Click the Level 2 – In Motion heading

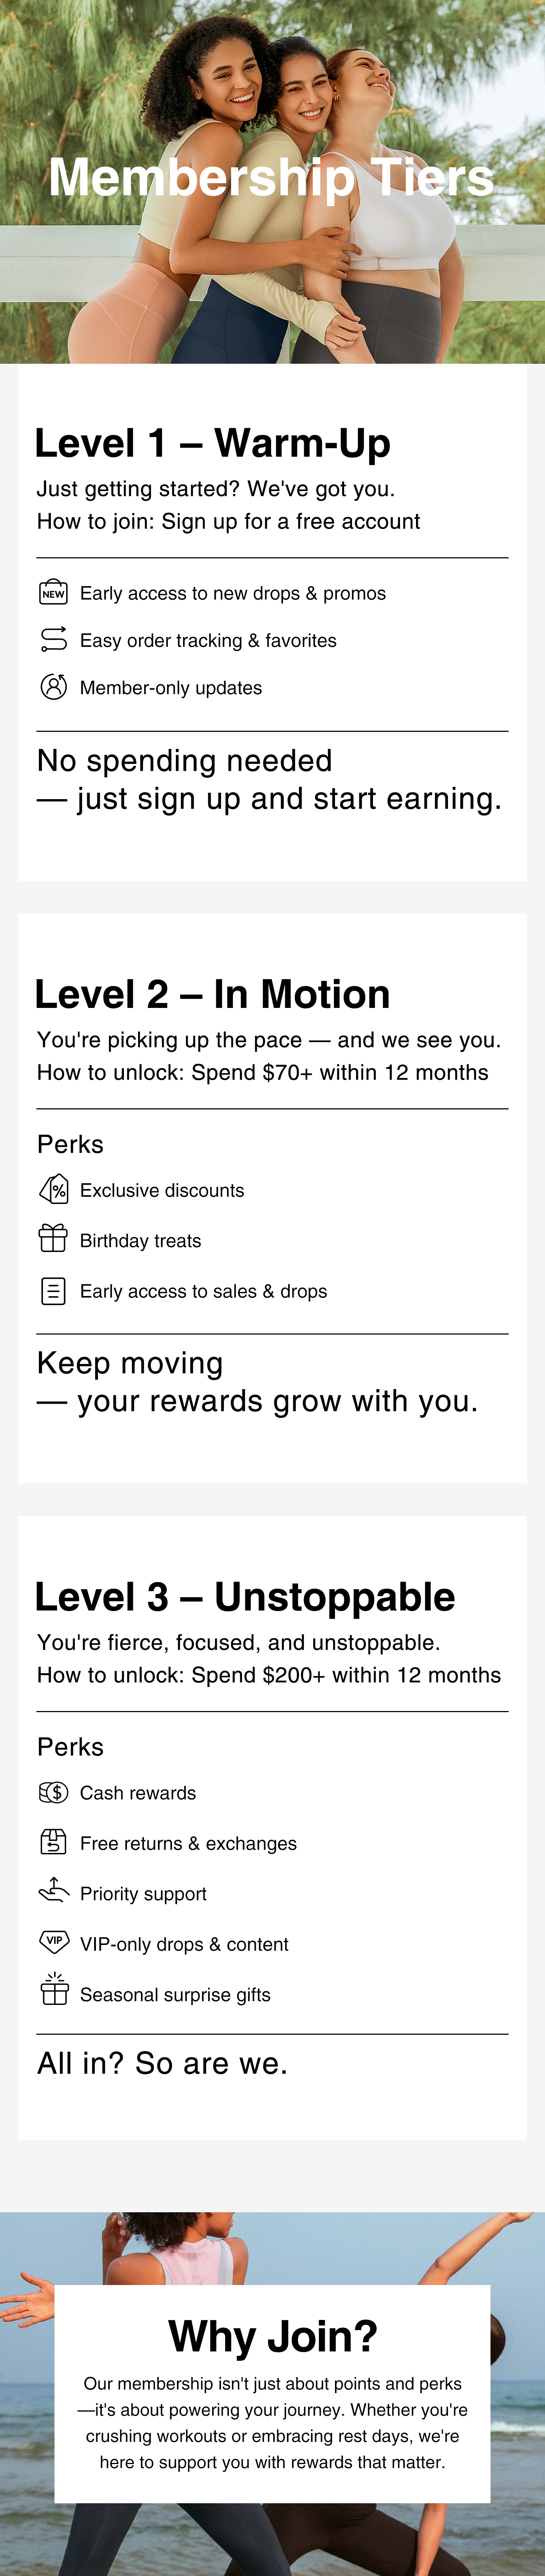(213, 994)
